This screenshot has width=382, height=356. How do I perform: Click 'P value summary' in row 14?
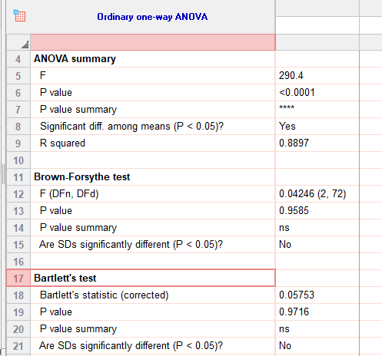pos(78,228)
